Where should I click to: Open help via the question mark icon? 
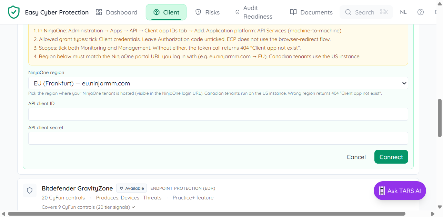tap(421, 12)
